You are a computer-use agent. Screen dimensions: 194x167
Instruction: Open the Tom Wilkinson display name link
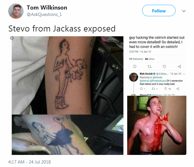tap(47, 8)
